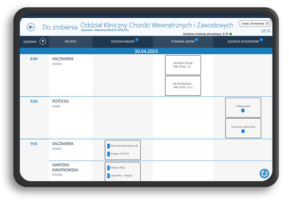The height and width of the screenshot is (200, 289).
Task: Click the Magnez (Mg) test entry
Action: click(118, 168)
